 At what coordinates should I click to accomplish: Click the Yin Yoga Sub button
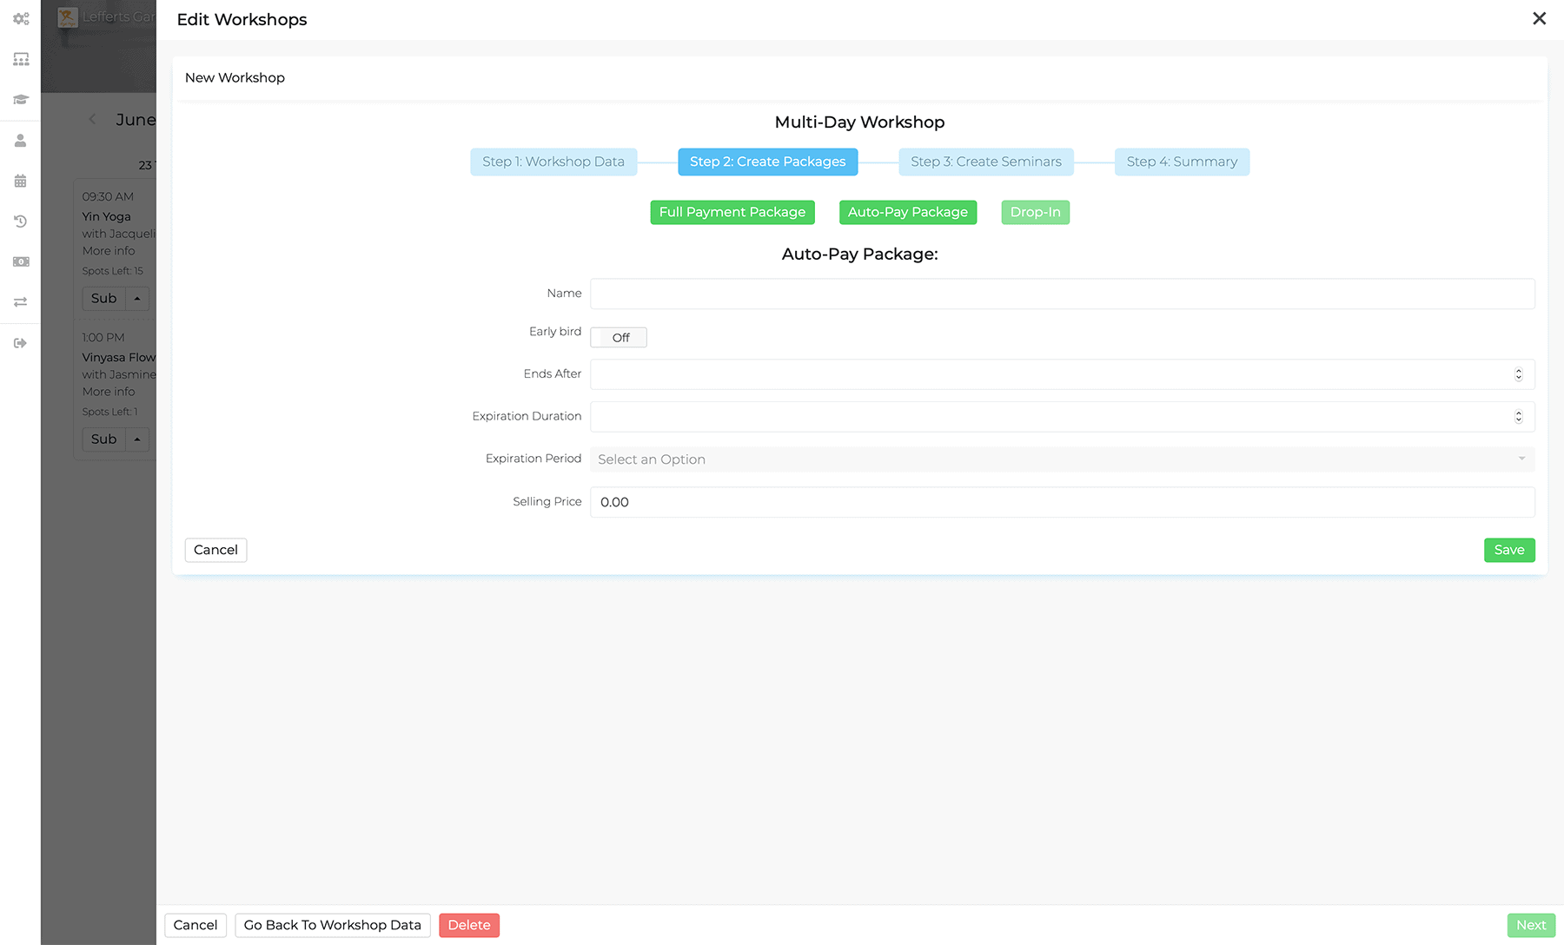click(103, 298)
